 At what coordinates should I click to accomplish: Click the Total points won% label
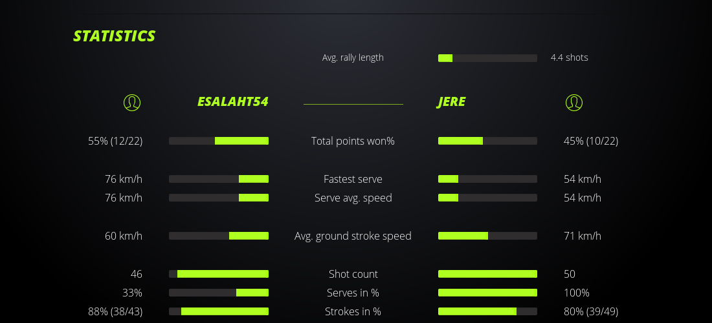point(353,141)
